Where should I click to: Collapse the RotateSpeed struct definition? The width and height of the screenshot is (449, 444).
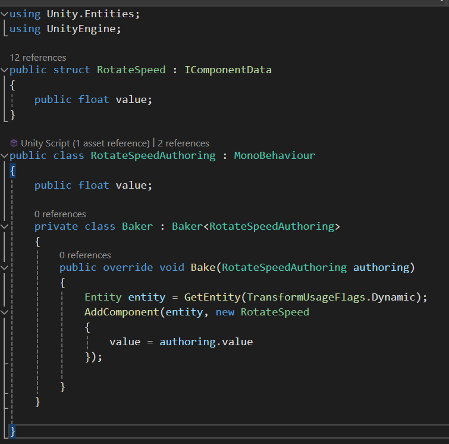pyautogui.click(x=4, y=70)
